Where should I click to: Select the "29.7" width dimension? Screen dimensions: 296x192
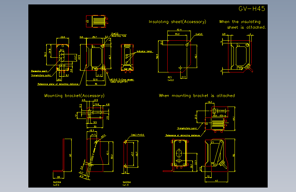[95, 37]
